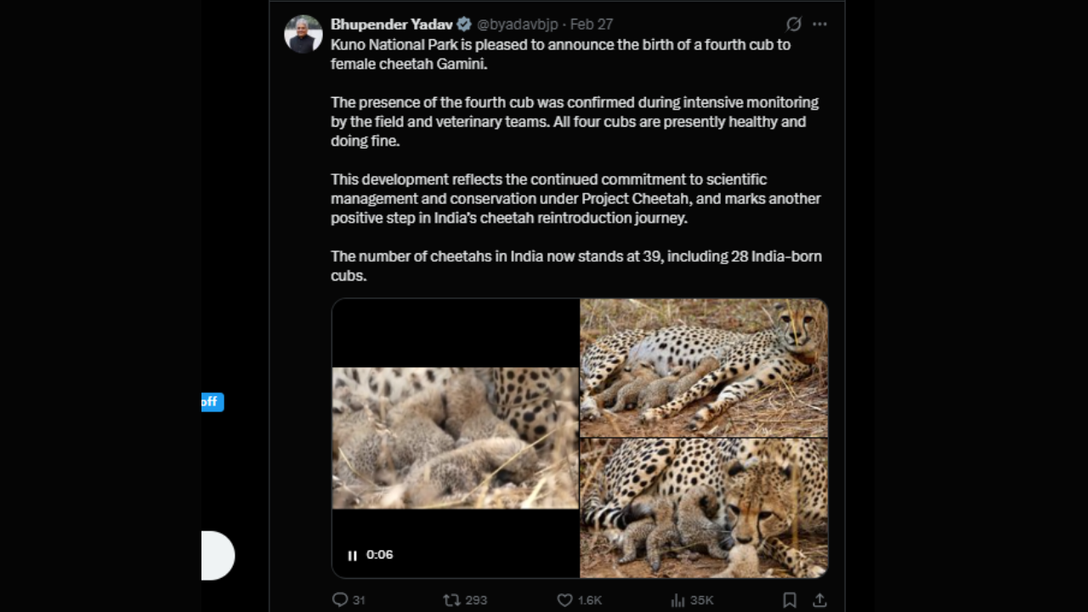This screenshot has height=612, width=1088.
Task: Pause the cheetah cubs video
Action: (352, 555)
